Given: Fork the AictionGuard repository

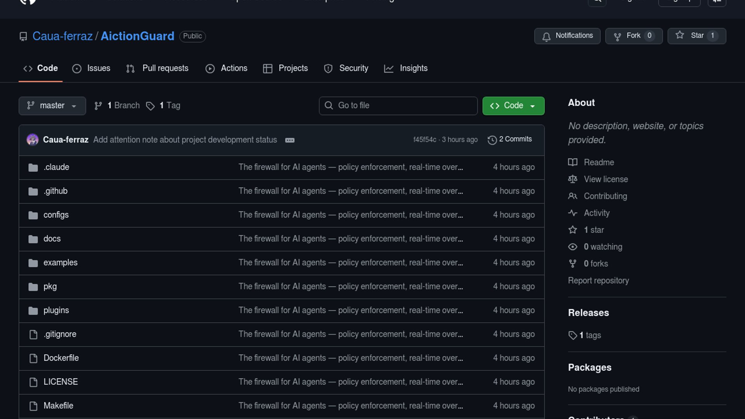Looking at the screenshot, I should (x=633, y=36).
